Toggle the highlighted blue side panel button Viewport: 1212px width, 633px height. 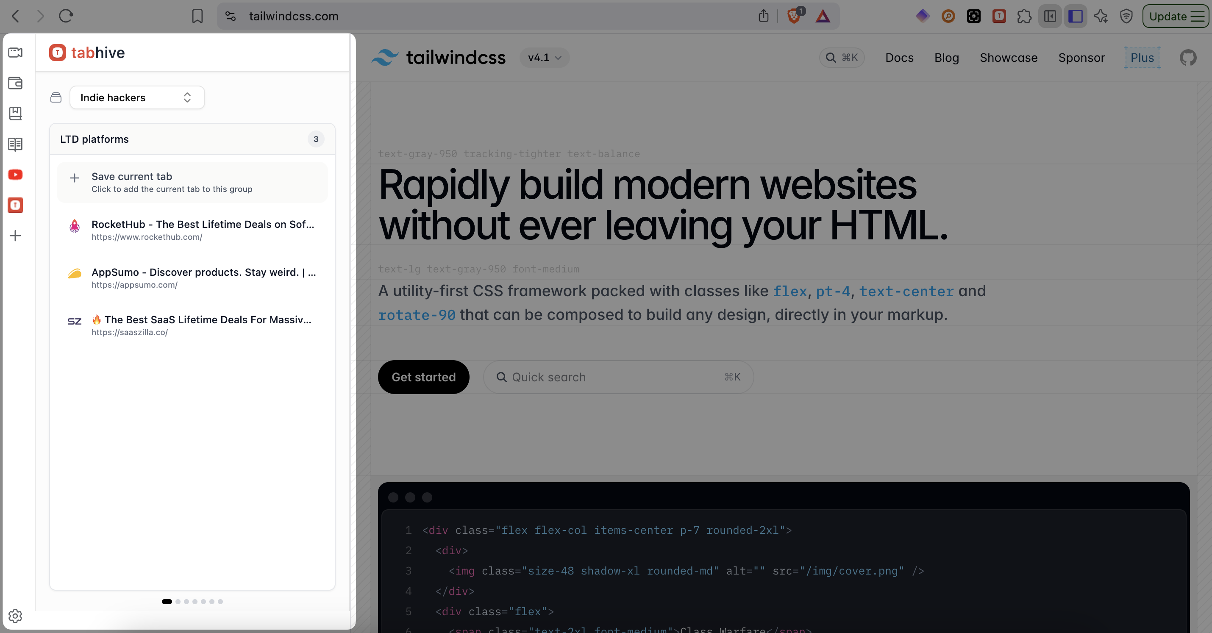(1076, 17)
